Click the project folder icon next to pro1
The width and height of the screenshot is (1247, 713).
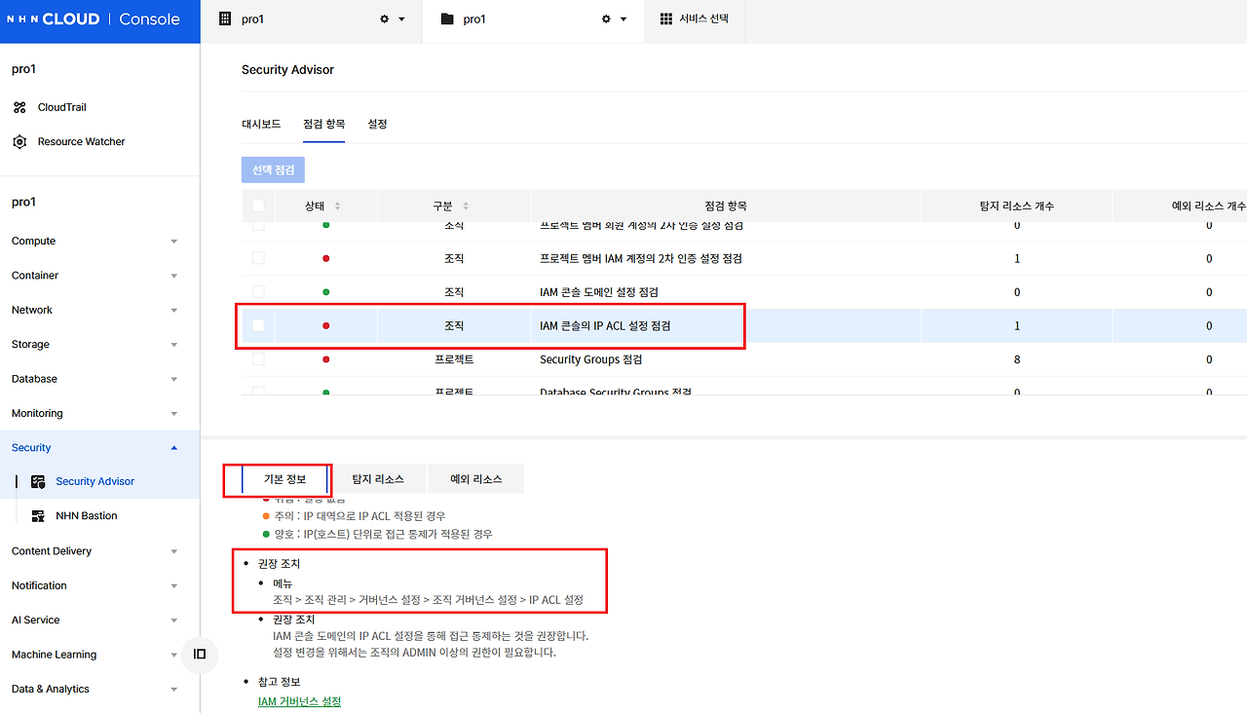(447, 19)
